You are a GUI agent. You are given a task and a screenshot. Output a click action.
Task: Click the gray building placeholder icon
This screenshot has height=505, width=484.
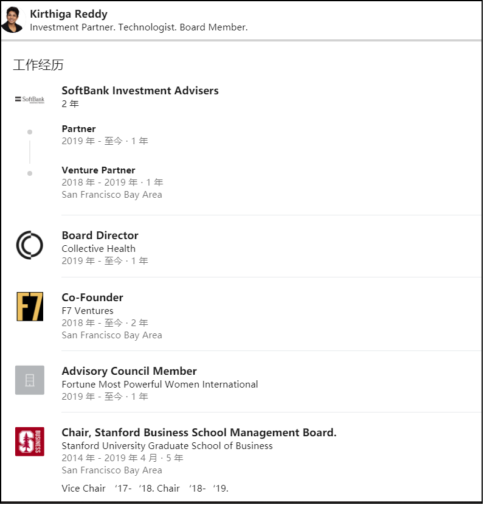click(x=30, y=380)
